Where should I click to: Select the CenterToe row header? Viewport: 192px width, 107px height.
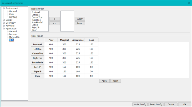click(37, 54)
